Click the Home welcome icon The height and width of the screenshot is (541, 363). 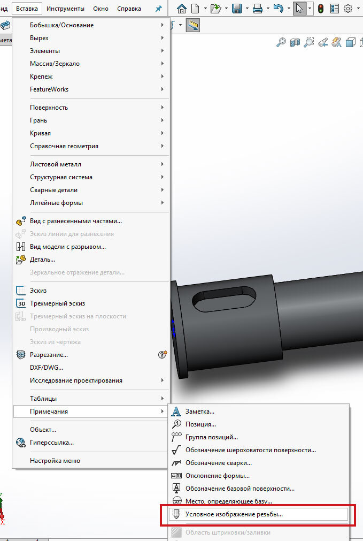[x=182, y=8]
